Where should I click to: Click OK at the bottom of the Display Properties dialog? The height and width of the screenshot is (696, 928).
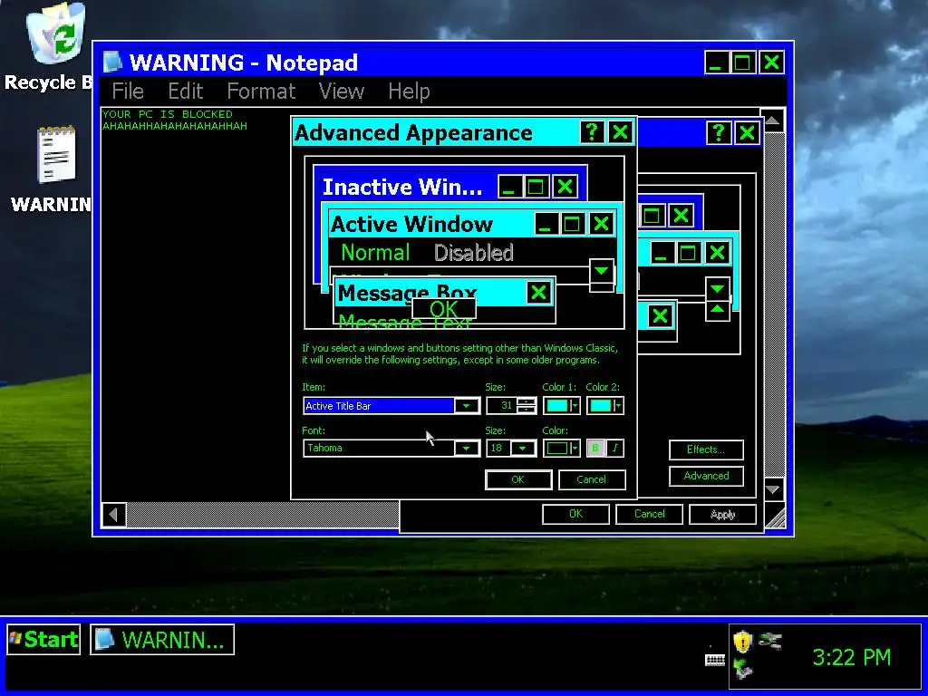pyautogui.click(x=575, y=514)
